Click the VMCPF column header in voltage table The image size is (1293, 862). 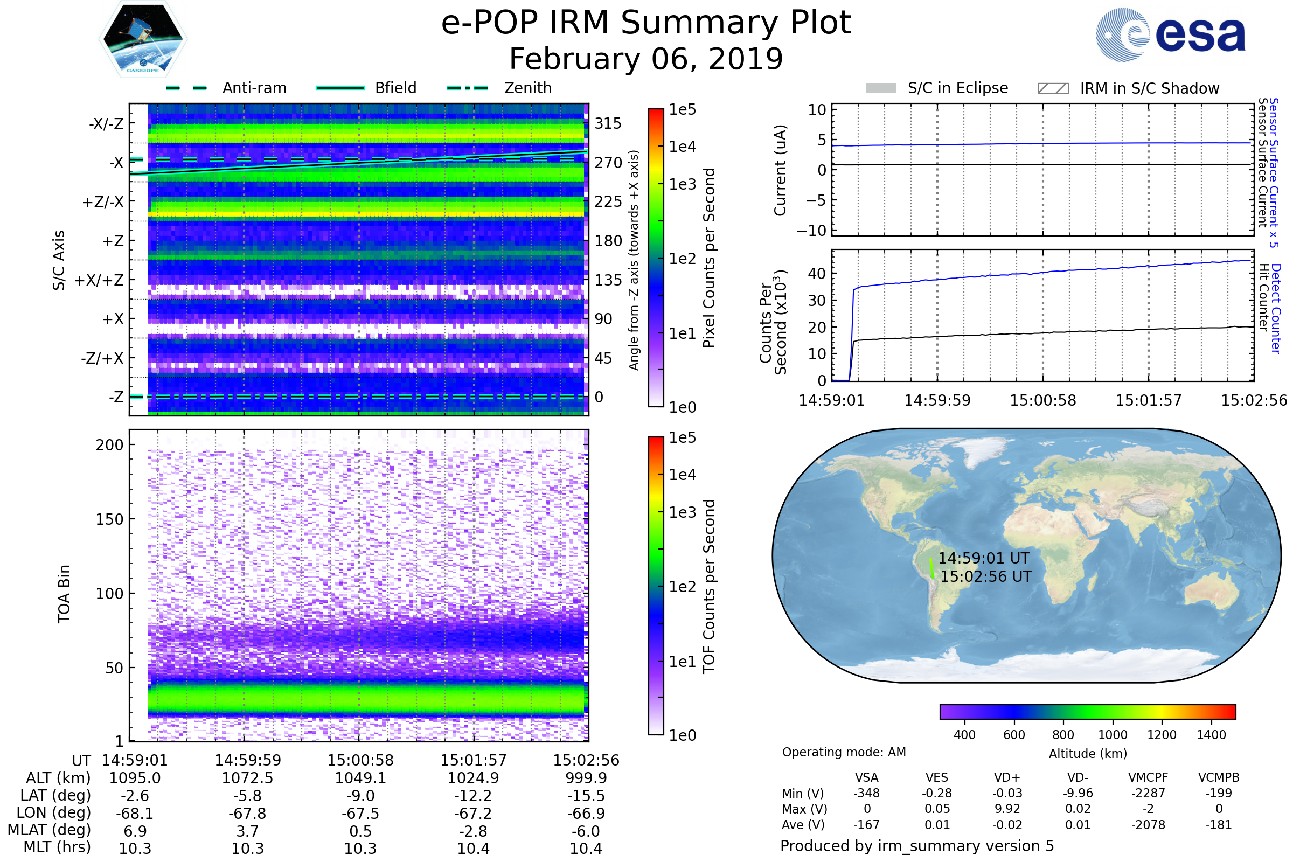pyautogui.click(x=1148, y=777)
